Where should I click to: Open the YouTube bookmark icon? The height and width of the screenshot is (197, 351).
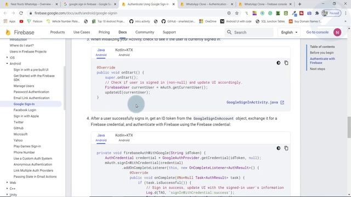click(21, 21)
